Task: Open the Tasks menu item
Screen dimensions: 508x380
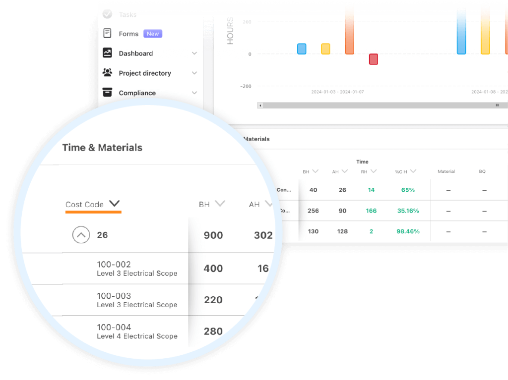Action: click(127, 14)
